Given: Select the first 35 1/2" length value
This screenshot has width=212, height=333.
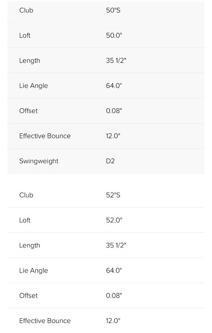Looking at the screenshot, I should click(116, 60).
